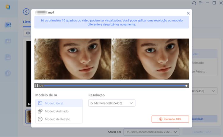Maximize the application window

pos(214,3)
